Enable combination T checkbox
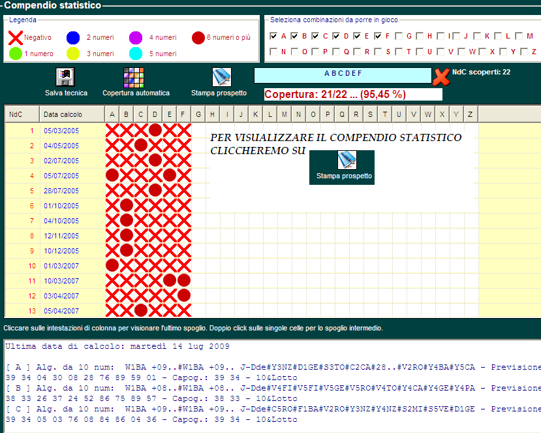This screenshot has width=541, height=433. tap(399, 52)
